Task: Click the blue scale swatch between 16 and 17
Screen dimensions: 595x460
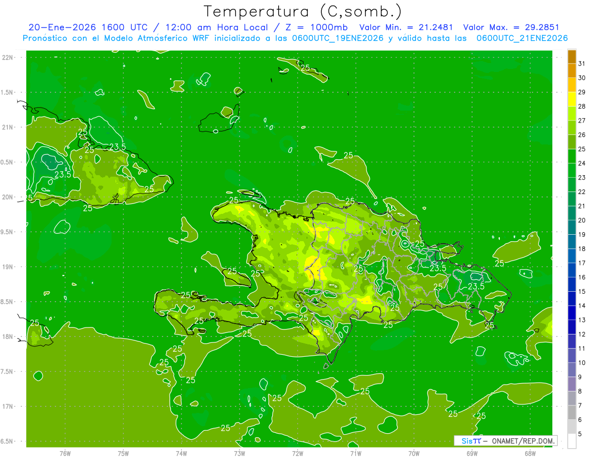Action: tap(572, 269)
